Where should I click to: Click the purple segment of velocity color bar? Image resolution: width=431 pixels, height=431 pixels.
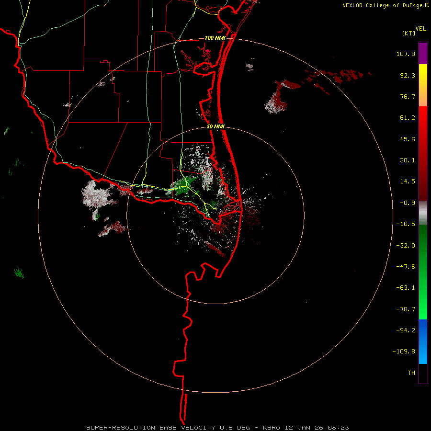[423, 53]
